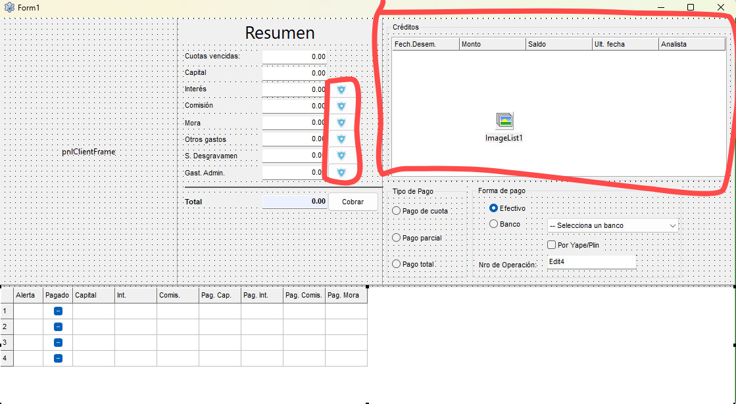Open the Selecciona un banco dropdown

click(612, 225)
